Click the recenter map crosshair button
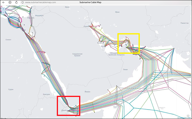192x119 pixels. (188, 115)
